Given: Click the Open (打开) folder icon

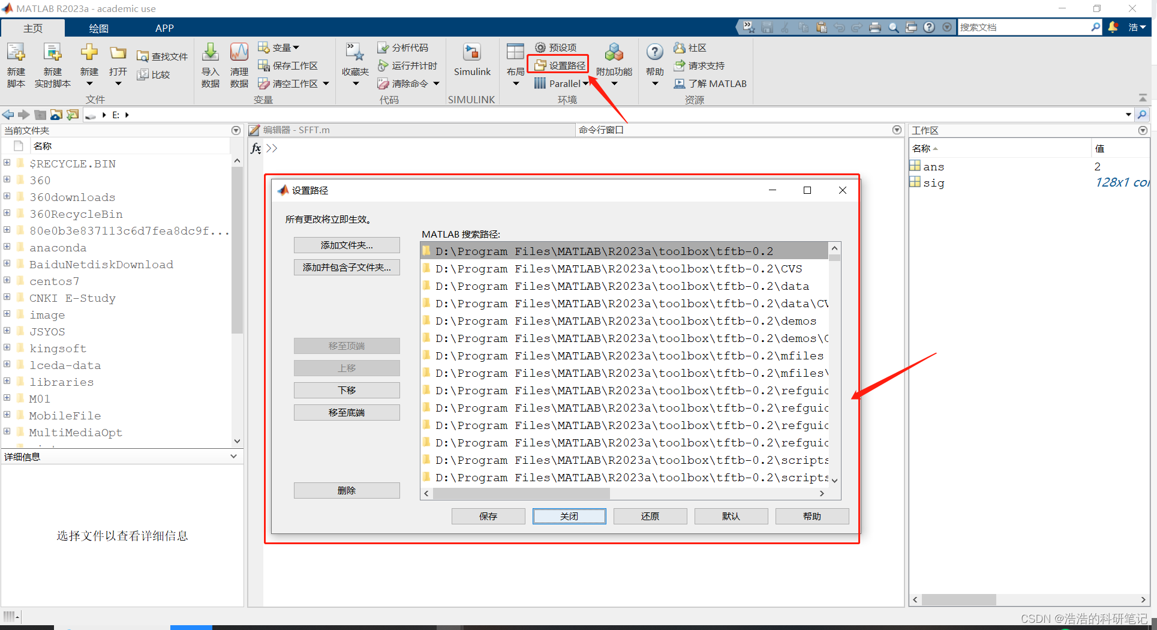Looking at the screenshot, I should (x=118, y=53).
